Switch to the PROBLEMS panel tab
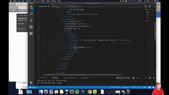Image resolution: width=169 pixels, height=95 pixels. click(43, 78)
